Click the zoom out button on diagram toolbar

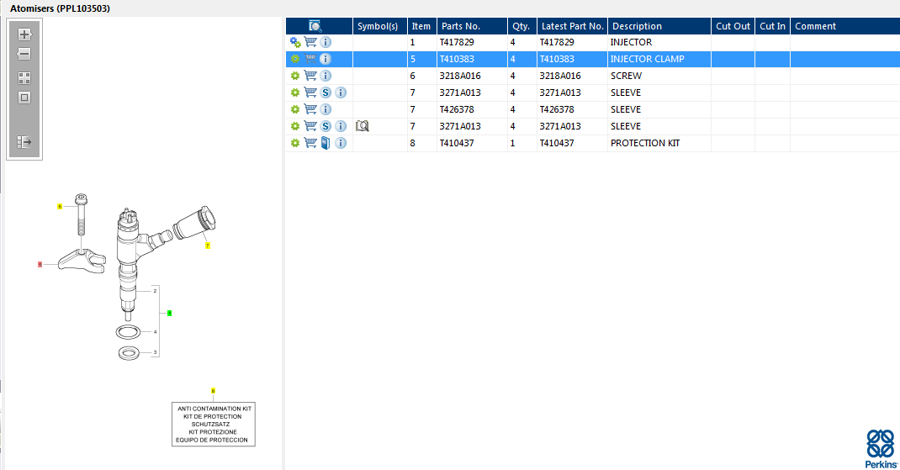pos(24,54)
